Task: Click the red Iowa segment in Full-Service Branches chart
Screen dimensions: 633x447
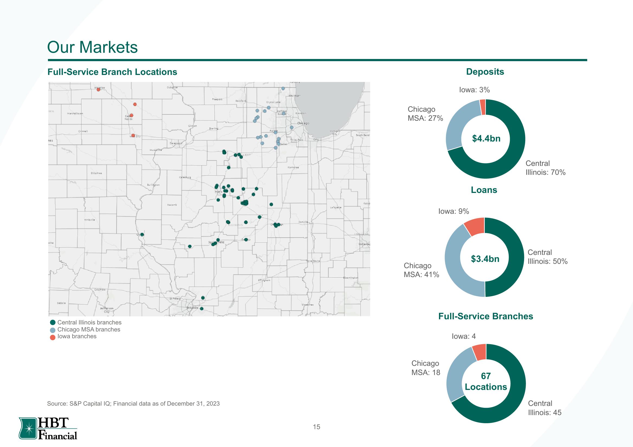Action: pyautogui.click(x=480, y=352)
